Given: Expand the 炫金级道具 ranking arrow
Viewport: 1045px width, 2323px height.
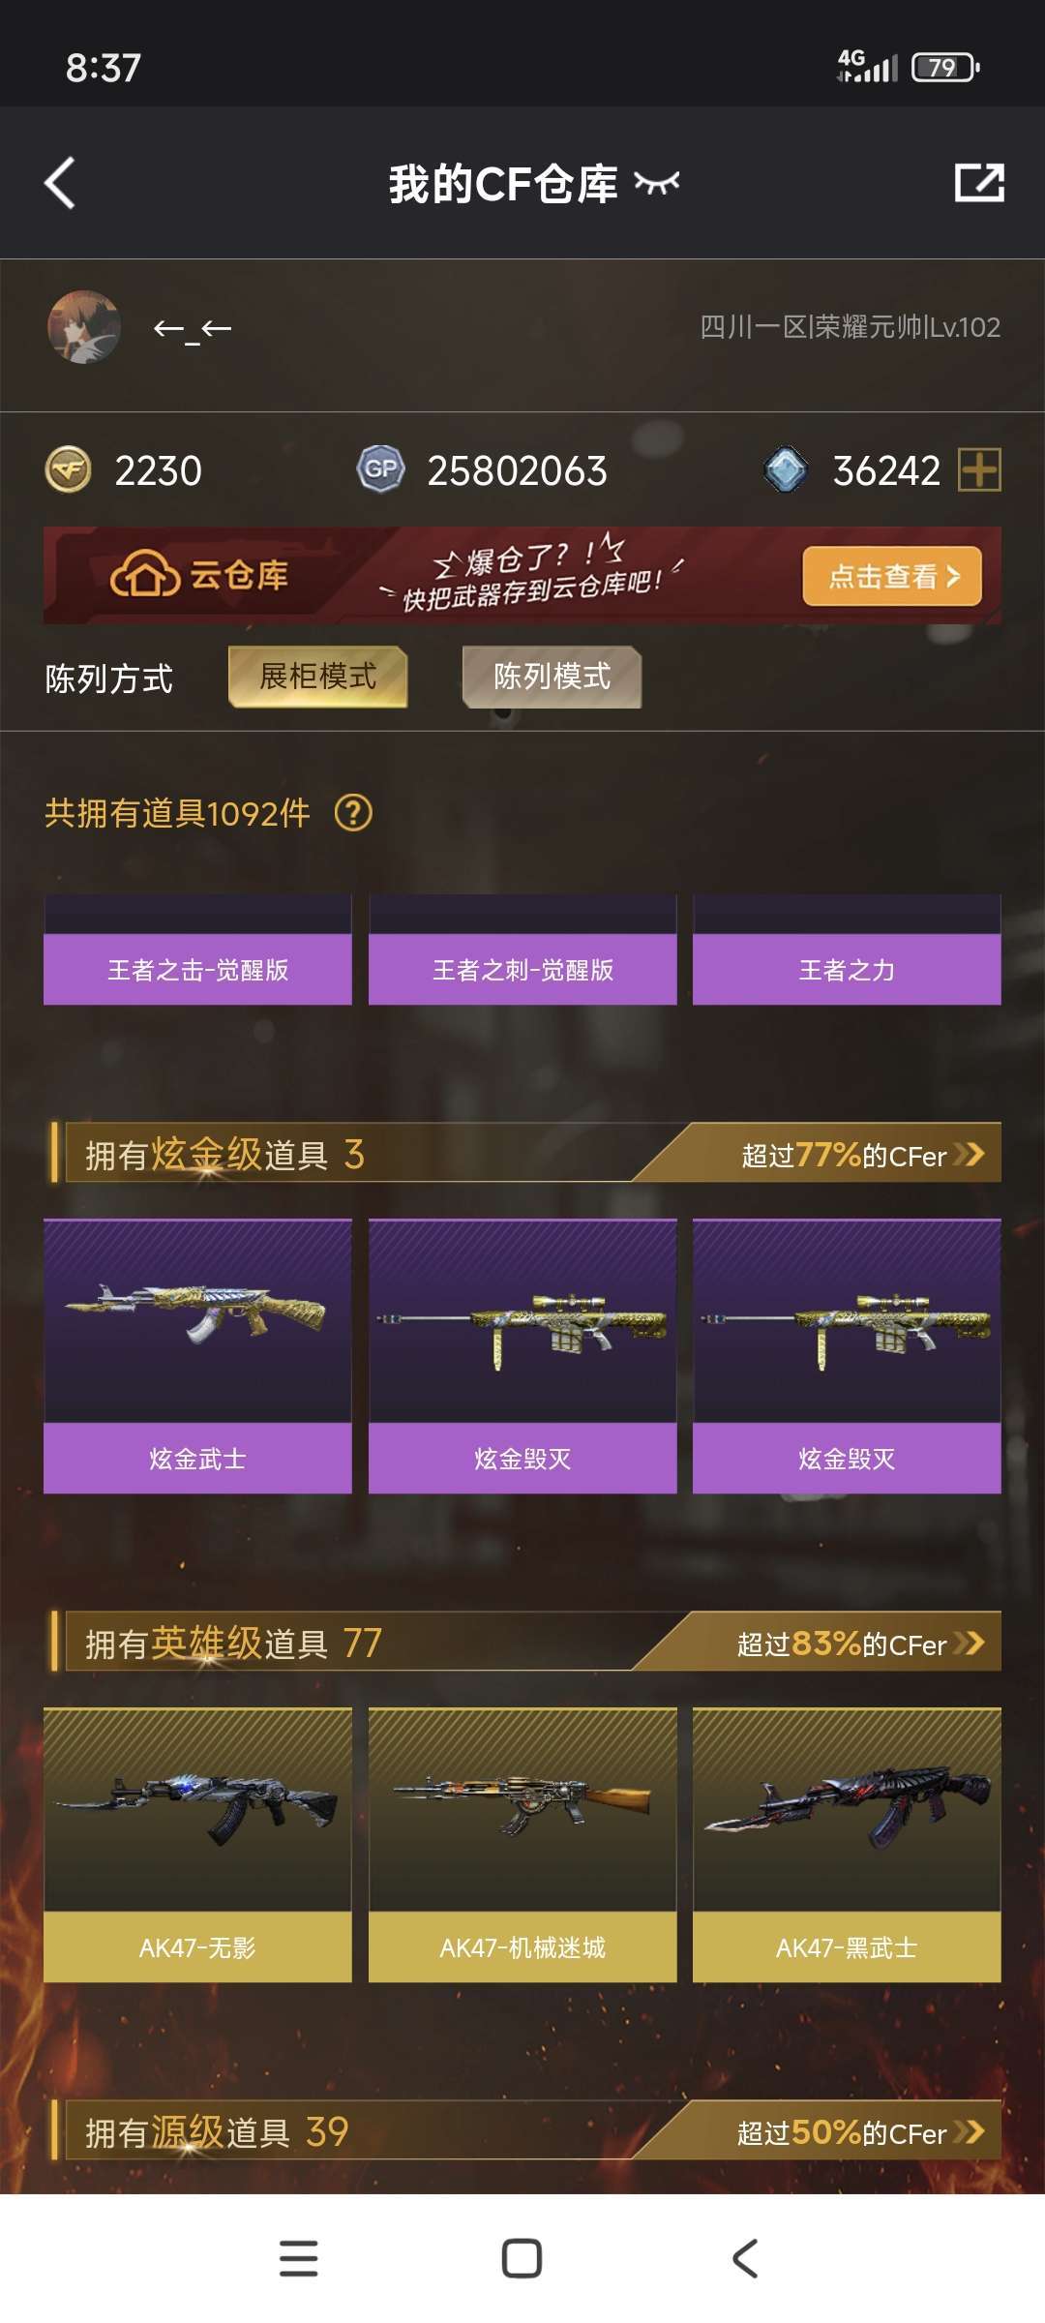Looking at the screenshot, I should tap(969, 1154).
